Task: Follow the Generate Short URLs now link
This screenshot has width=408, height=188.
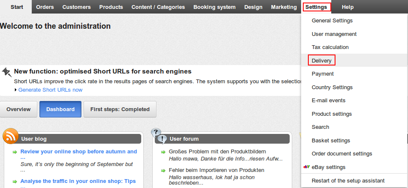Action: tap(50, 90)
